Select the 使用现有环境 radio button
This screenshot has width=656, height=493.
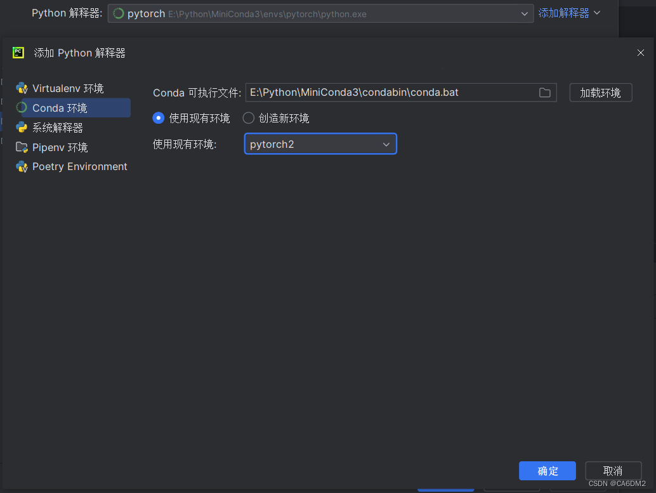[x=158, y=118]
